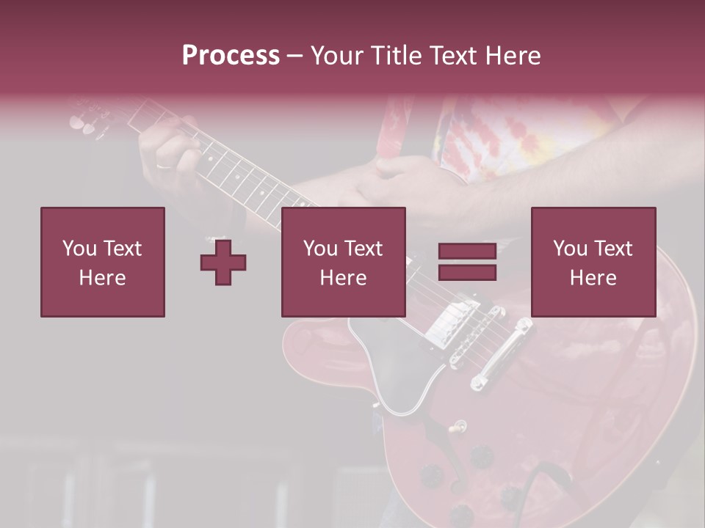Select the text box left of plus sign
The image size is (705, 528).
[102, 262]
